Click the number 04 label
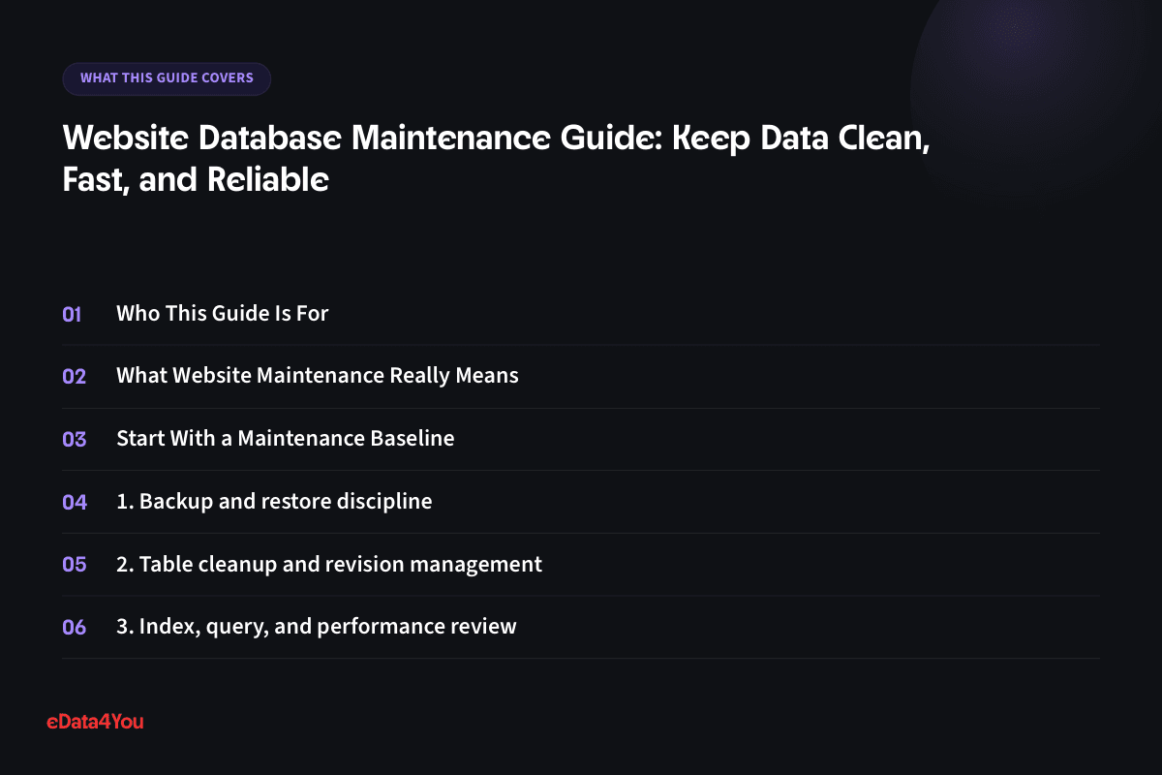This screenshot has height=775, width=1162. click(75, 502)
